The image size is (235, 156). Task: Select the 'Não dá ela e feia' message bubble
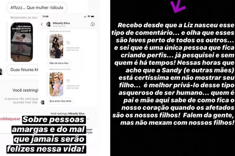pos(59,63)
